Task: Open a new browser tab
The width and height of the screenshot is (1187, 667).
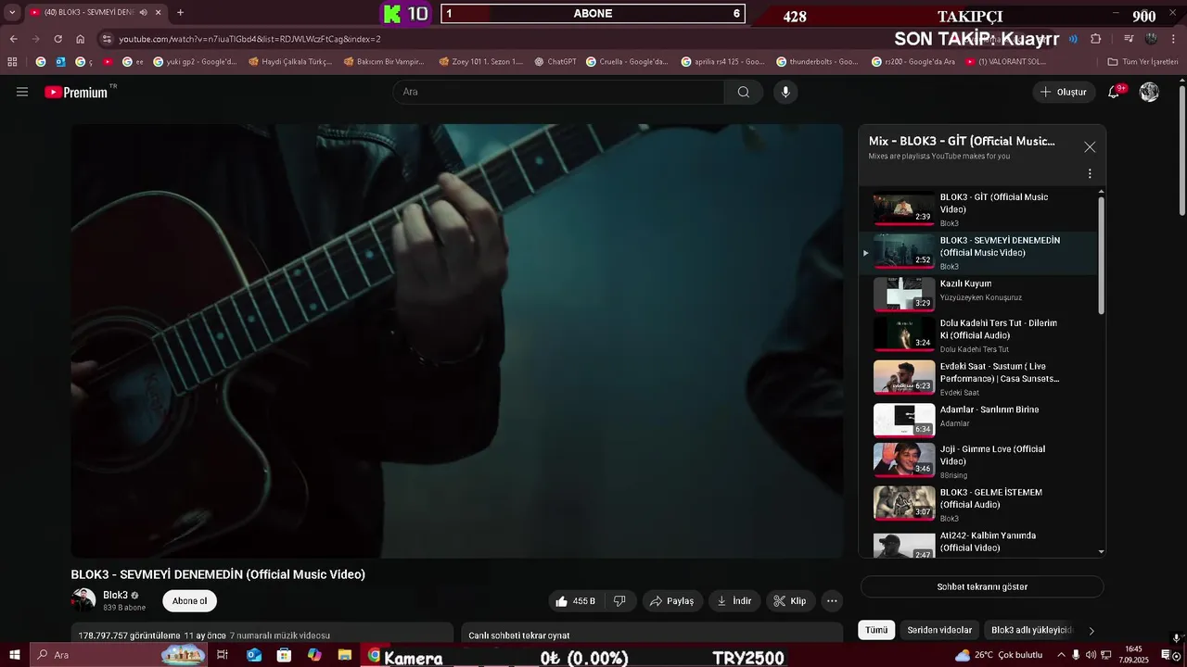Action: [x=180, y=13]
